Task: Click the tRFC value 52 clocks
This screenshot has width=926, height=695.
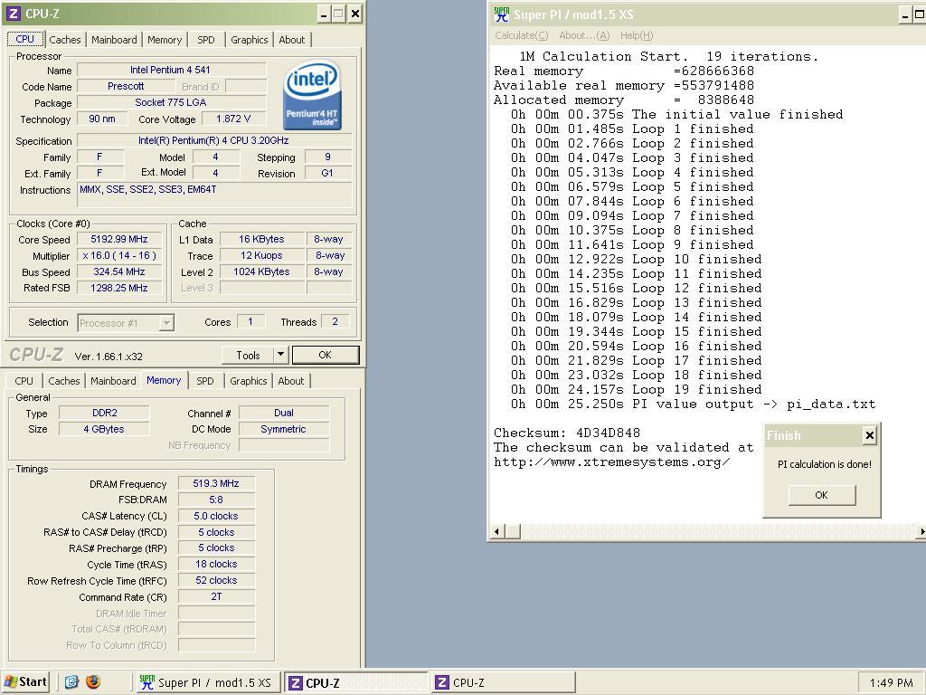Action: click(x=216, y=580)
